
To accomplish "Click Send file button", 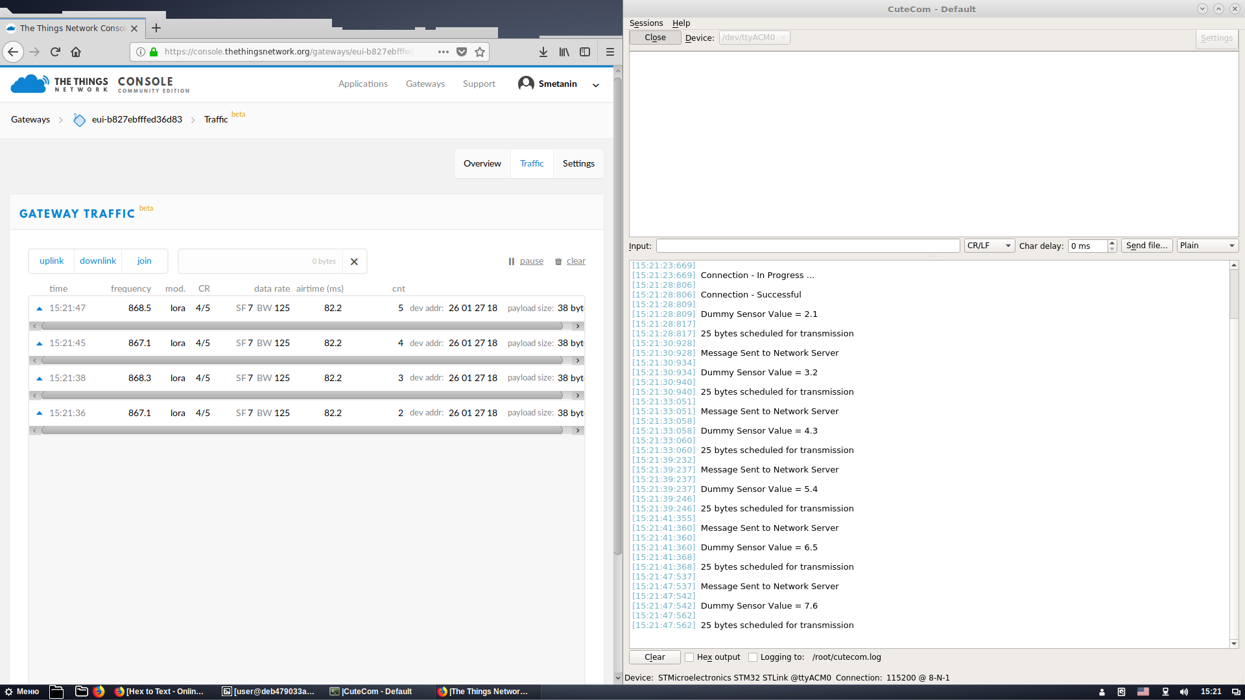I will point(1146,246).
